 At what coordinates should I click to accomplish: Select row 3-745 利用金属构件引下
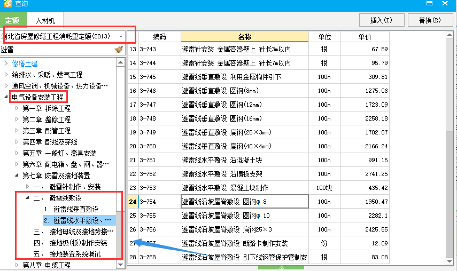[258, 77]
